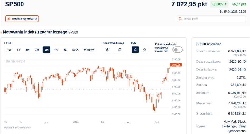
Task: Click the 7022.95 price label on chart
Action: pyautogui.click(x=176, y=65)
